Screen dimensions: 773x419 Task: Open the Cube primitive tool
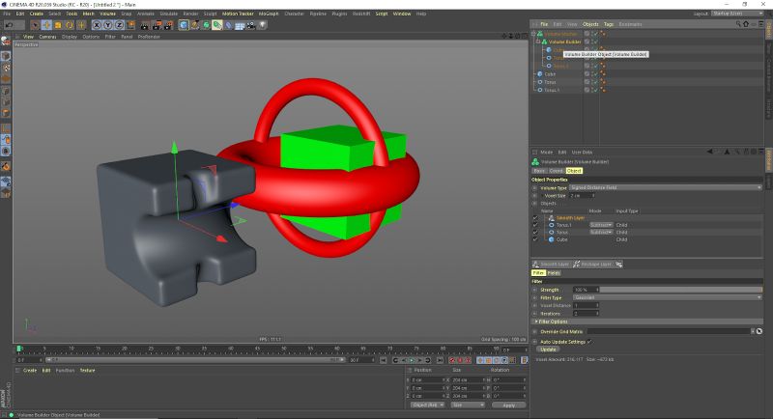[x=184, y=25]
